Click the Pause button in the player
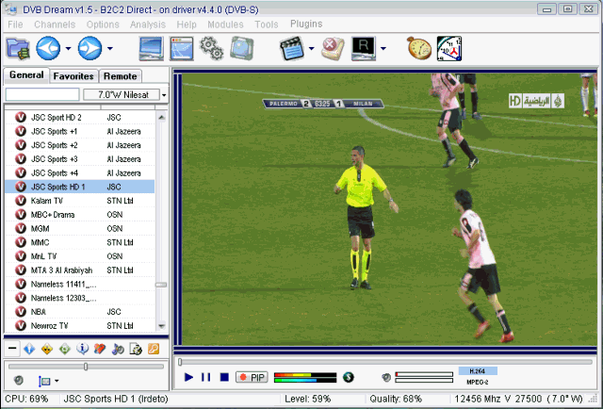The image size is (603, 409). click(x=206, y=377)
